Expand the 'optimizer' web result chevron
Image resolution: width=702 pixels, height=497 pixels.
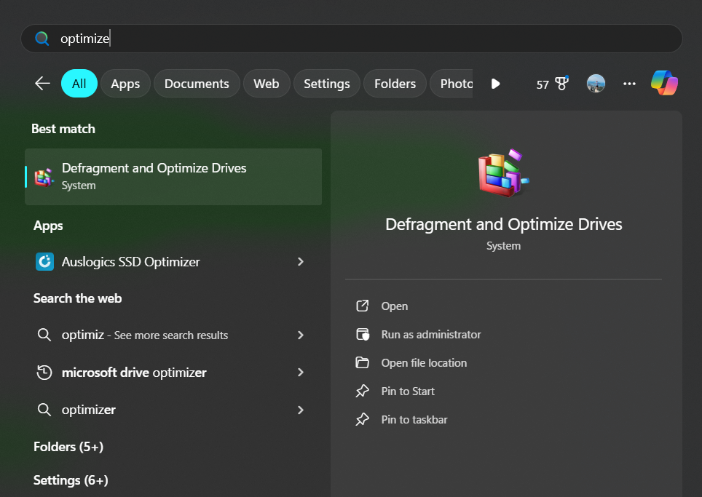(301, 410)
